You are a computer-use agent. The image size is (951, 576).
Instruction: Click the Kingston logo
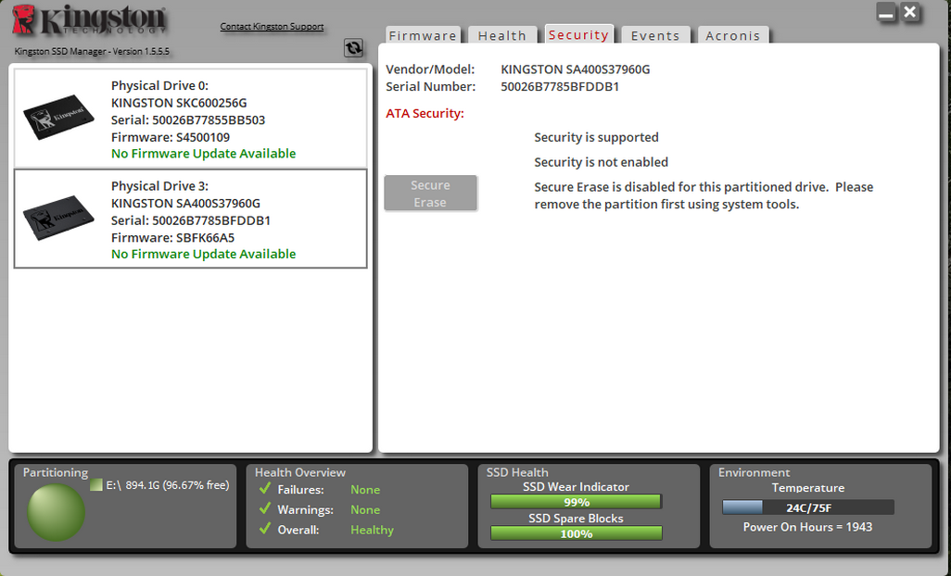pyautogui.click(x=90, y=21)
